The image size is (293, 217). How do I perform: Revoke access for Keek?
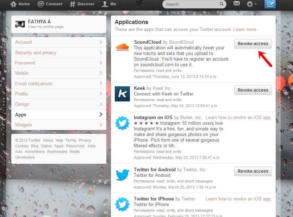point(253,90)
